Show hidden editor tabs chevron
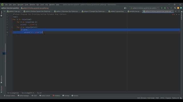Viewport: 183px width, 102px height. coord(176,11)
